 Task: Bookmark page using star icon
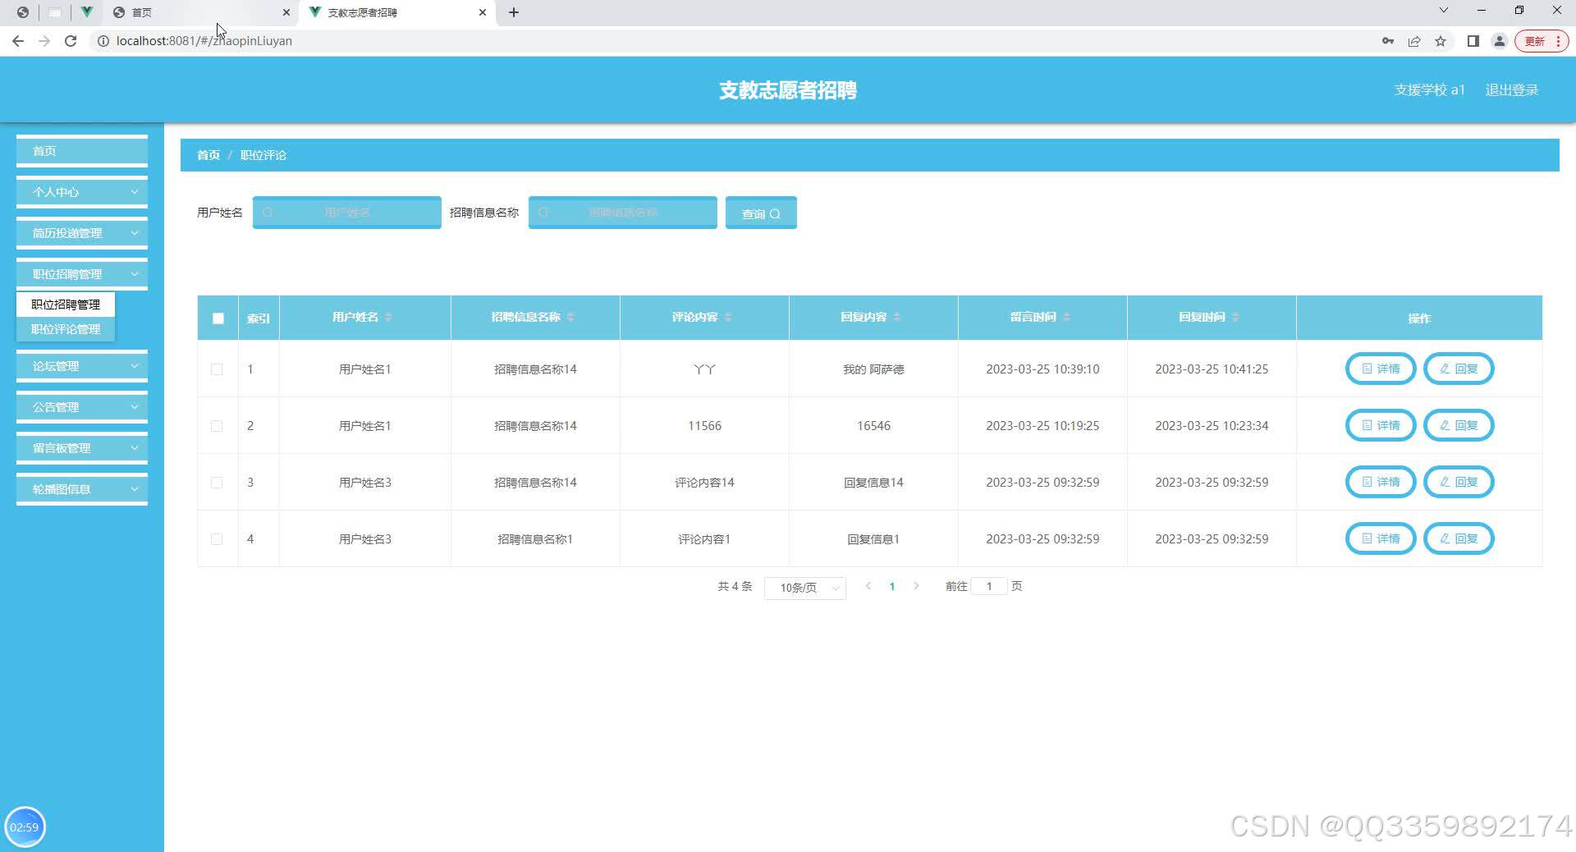1441,41
